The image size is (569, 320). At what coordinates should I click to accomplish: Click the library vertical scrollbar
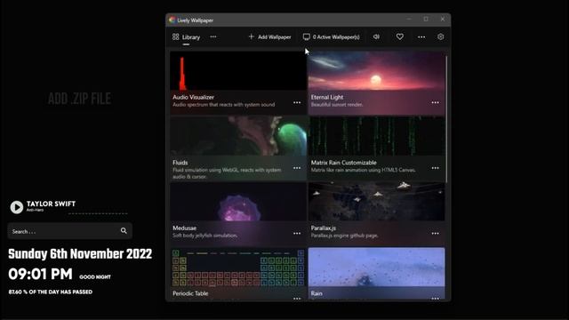[x=446, y=119]
